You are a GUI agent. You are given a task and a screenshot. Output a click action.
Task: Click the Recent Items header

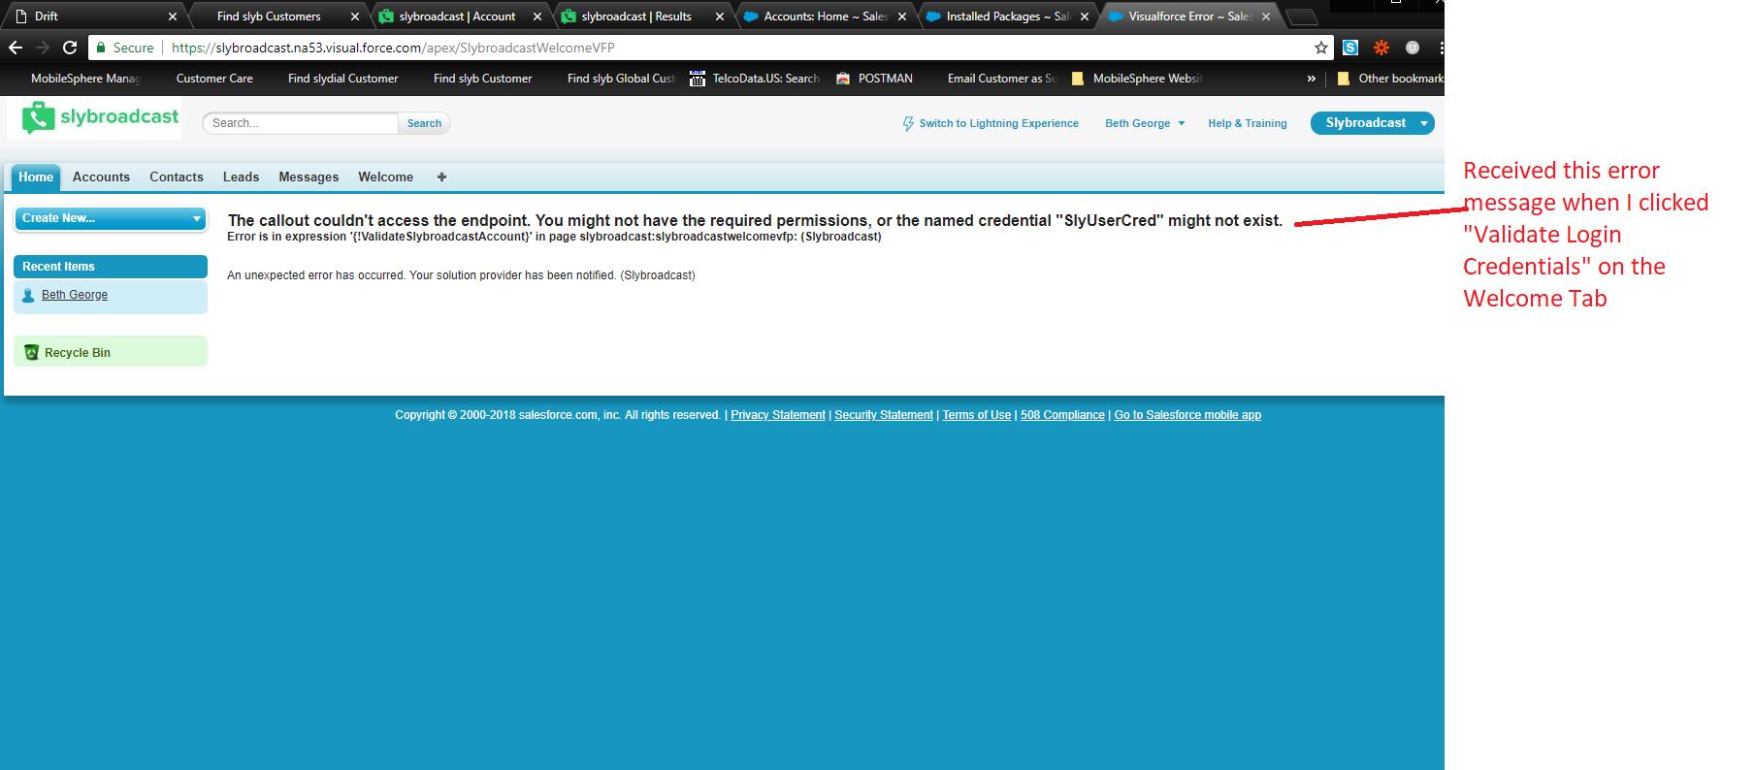(111, 267)
